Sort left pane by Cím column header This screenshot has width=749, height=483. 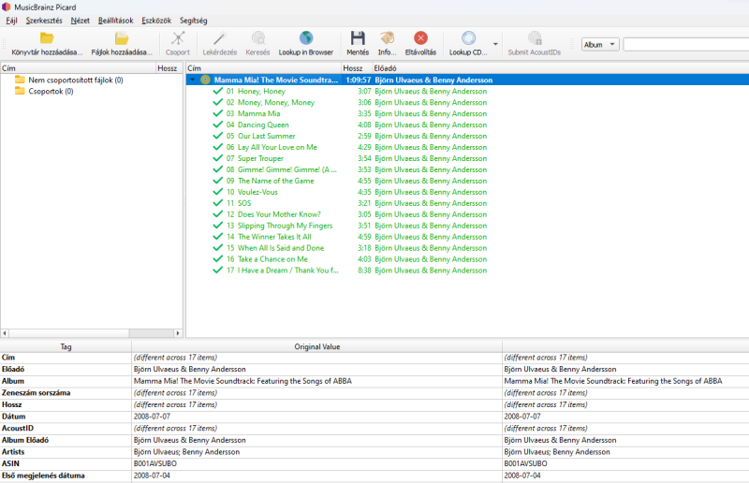pyautogui.click(x=78, y=68)
